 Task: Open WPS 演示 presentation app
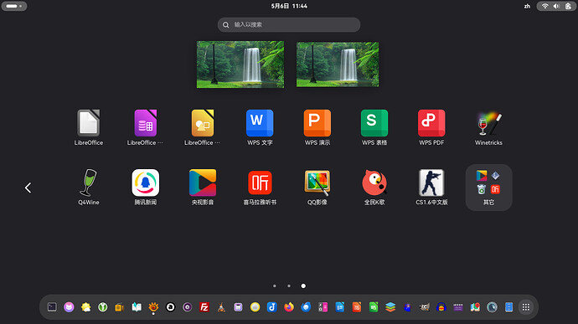tap(317, 127)
